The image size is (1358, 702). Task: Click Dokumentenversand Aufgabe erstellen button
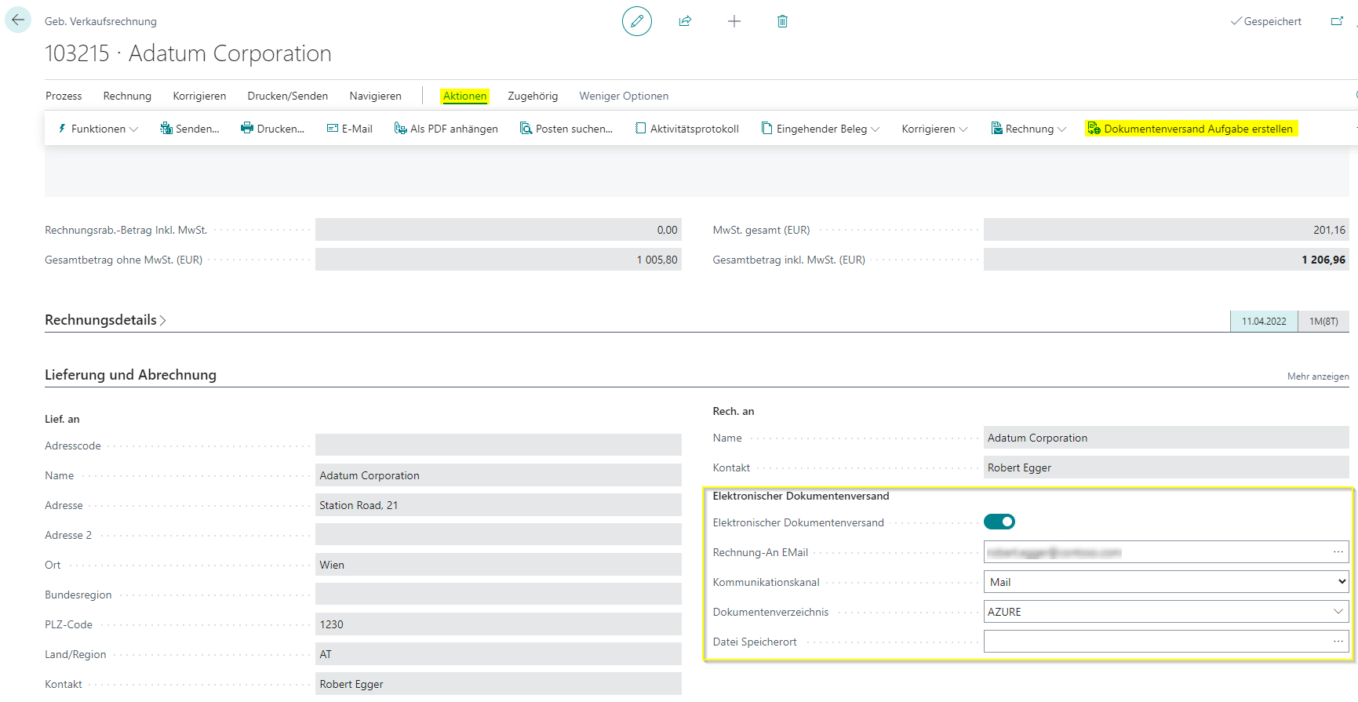point(1191,129)
